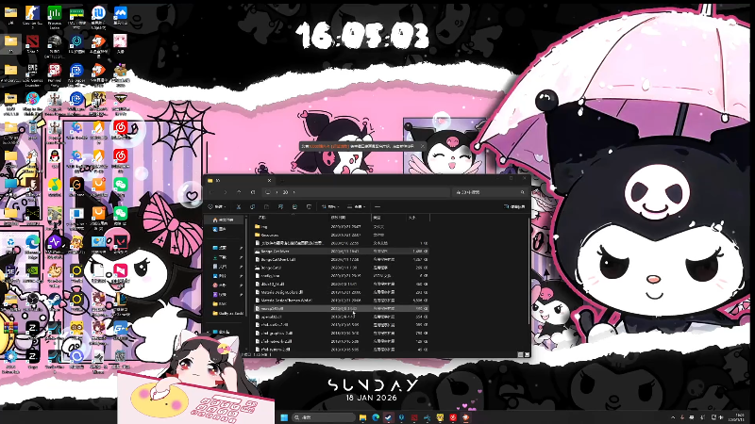Click the Cut icon in Explorer toolbar
The image size is (755, 424).
(x=239, y=206)
